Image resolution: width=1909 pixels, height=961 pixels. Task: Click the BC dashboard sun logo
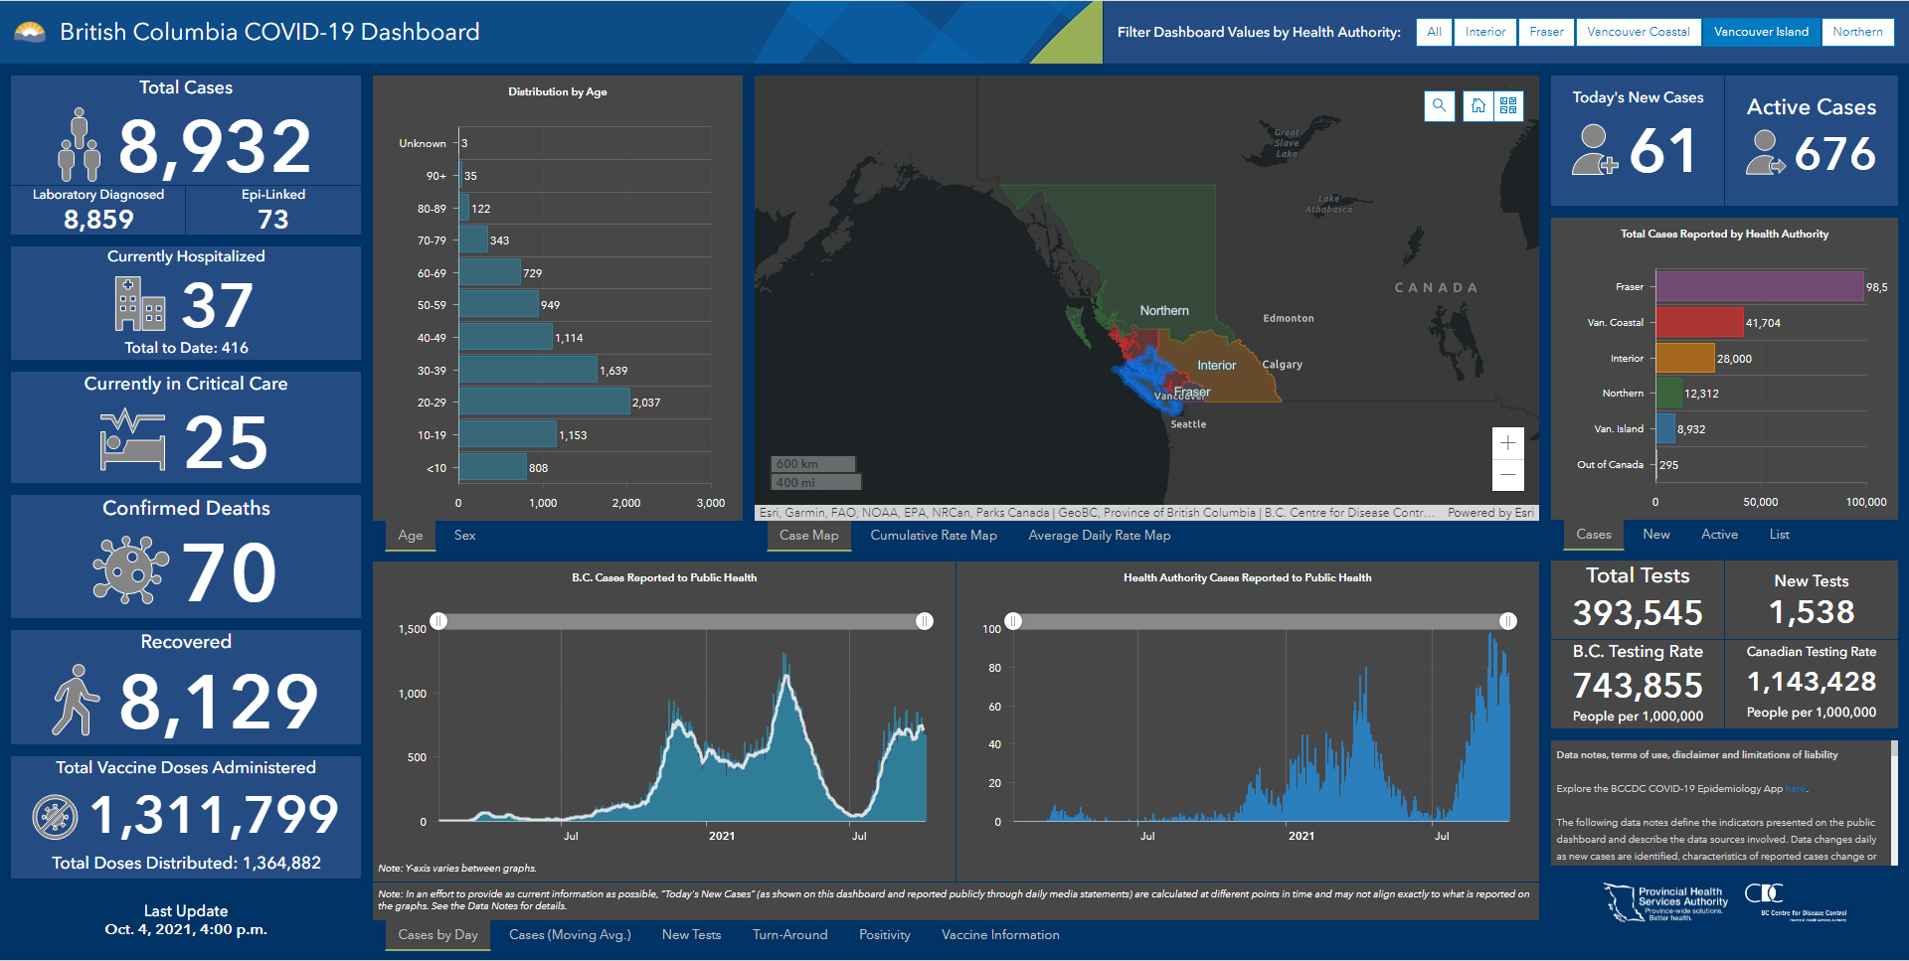pyautogui.click(x=30, y=33)
